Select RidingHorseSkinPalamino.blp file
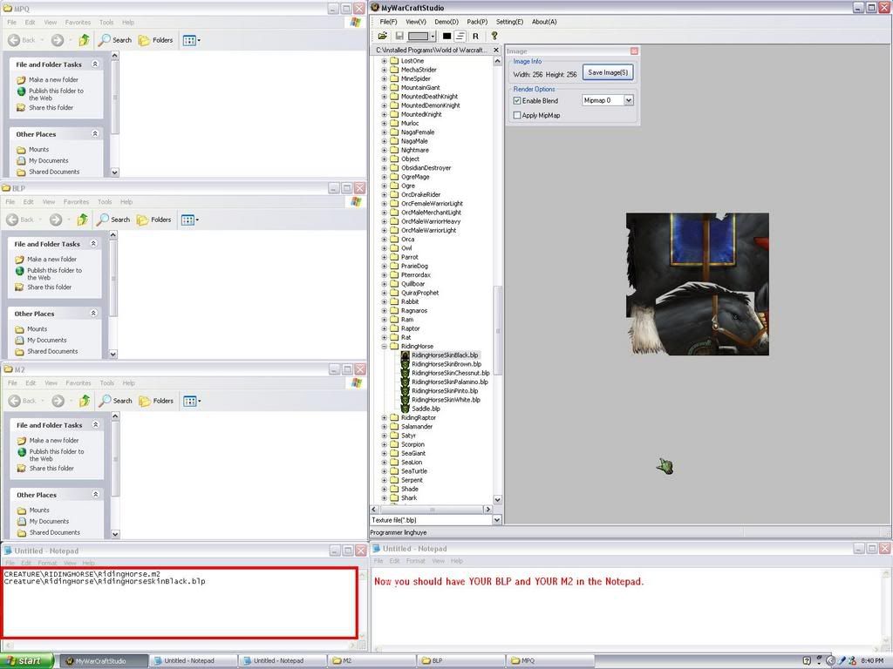Screen dimensions: 893x669 (x=449, y=382)
